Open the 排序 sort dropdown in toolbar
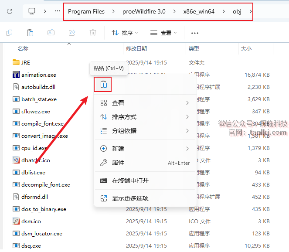 point(125,33)
